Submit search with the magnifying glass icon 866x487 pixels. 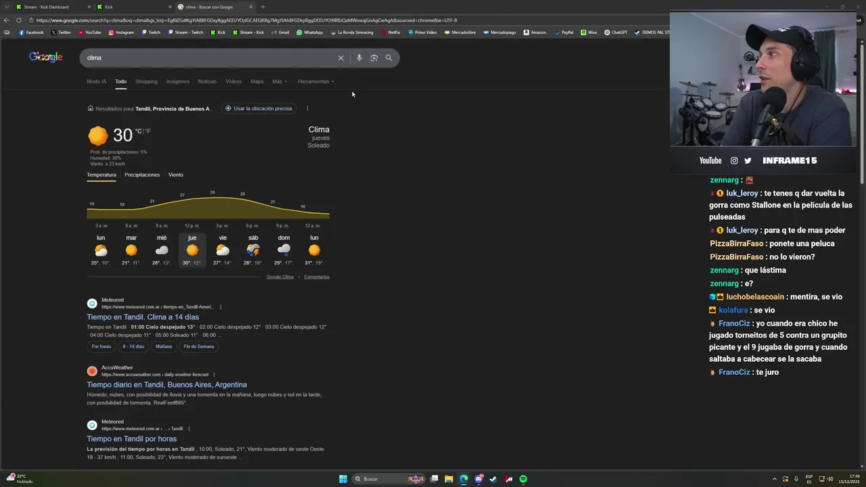click(x=389, y=57)
